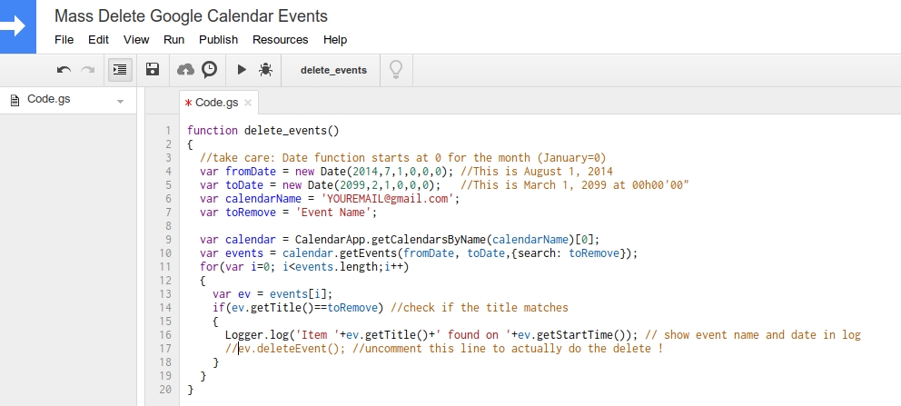Image resolution: width=901 pixels, height=406 pixels.
Task: Click the project title Mass Delete Google Calendar Events
Action: 192,16
